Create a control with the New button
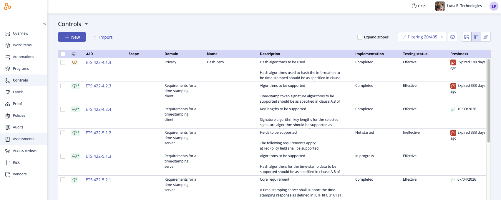 (72, 37)
